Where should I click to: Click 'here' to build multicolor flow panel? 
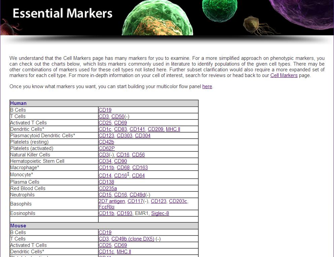207,86
